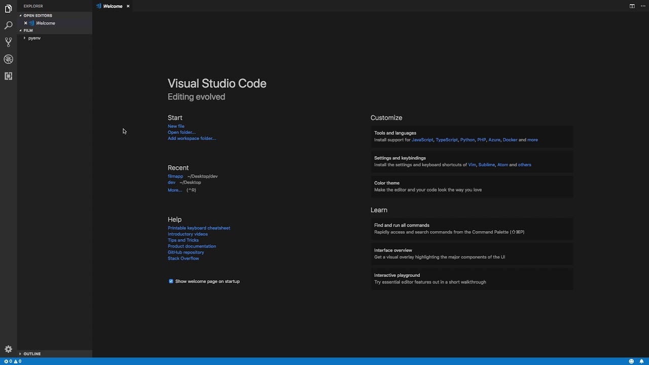Open the filmapp recent folder link
649x365 pixels.
pyautogui.click(x=175, y=176)
